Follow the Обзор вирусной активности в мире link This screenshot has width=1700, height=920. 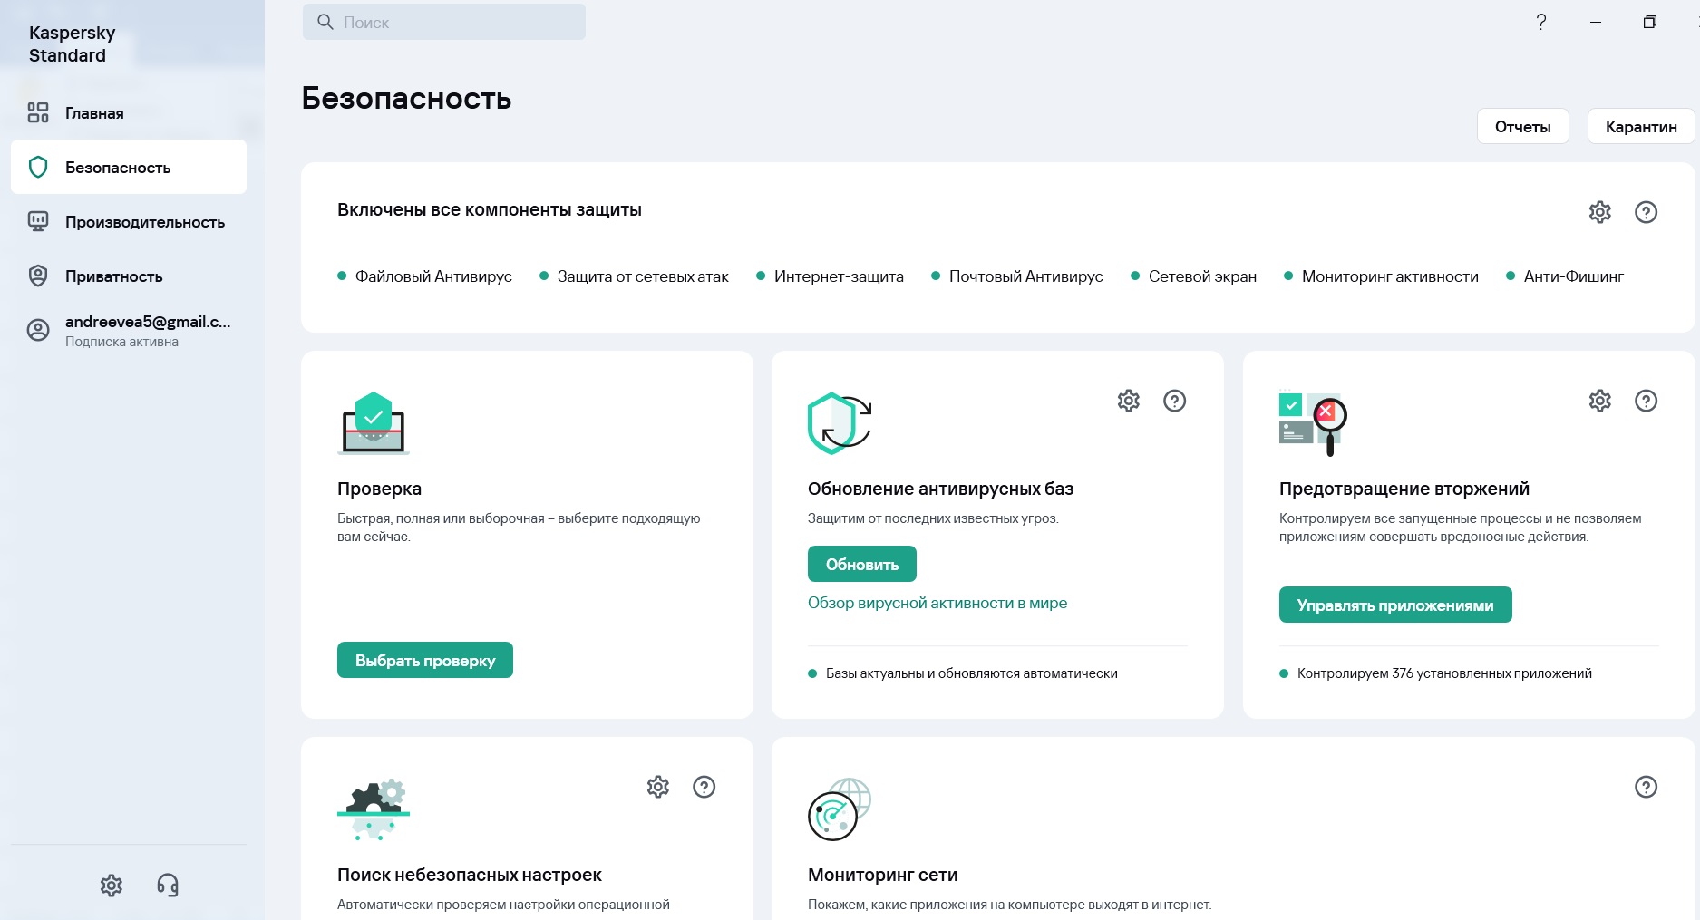click(x=937, y=603)
